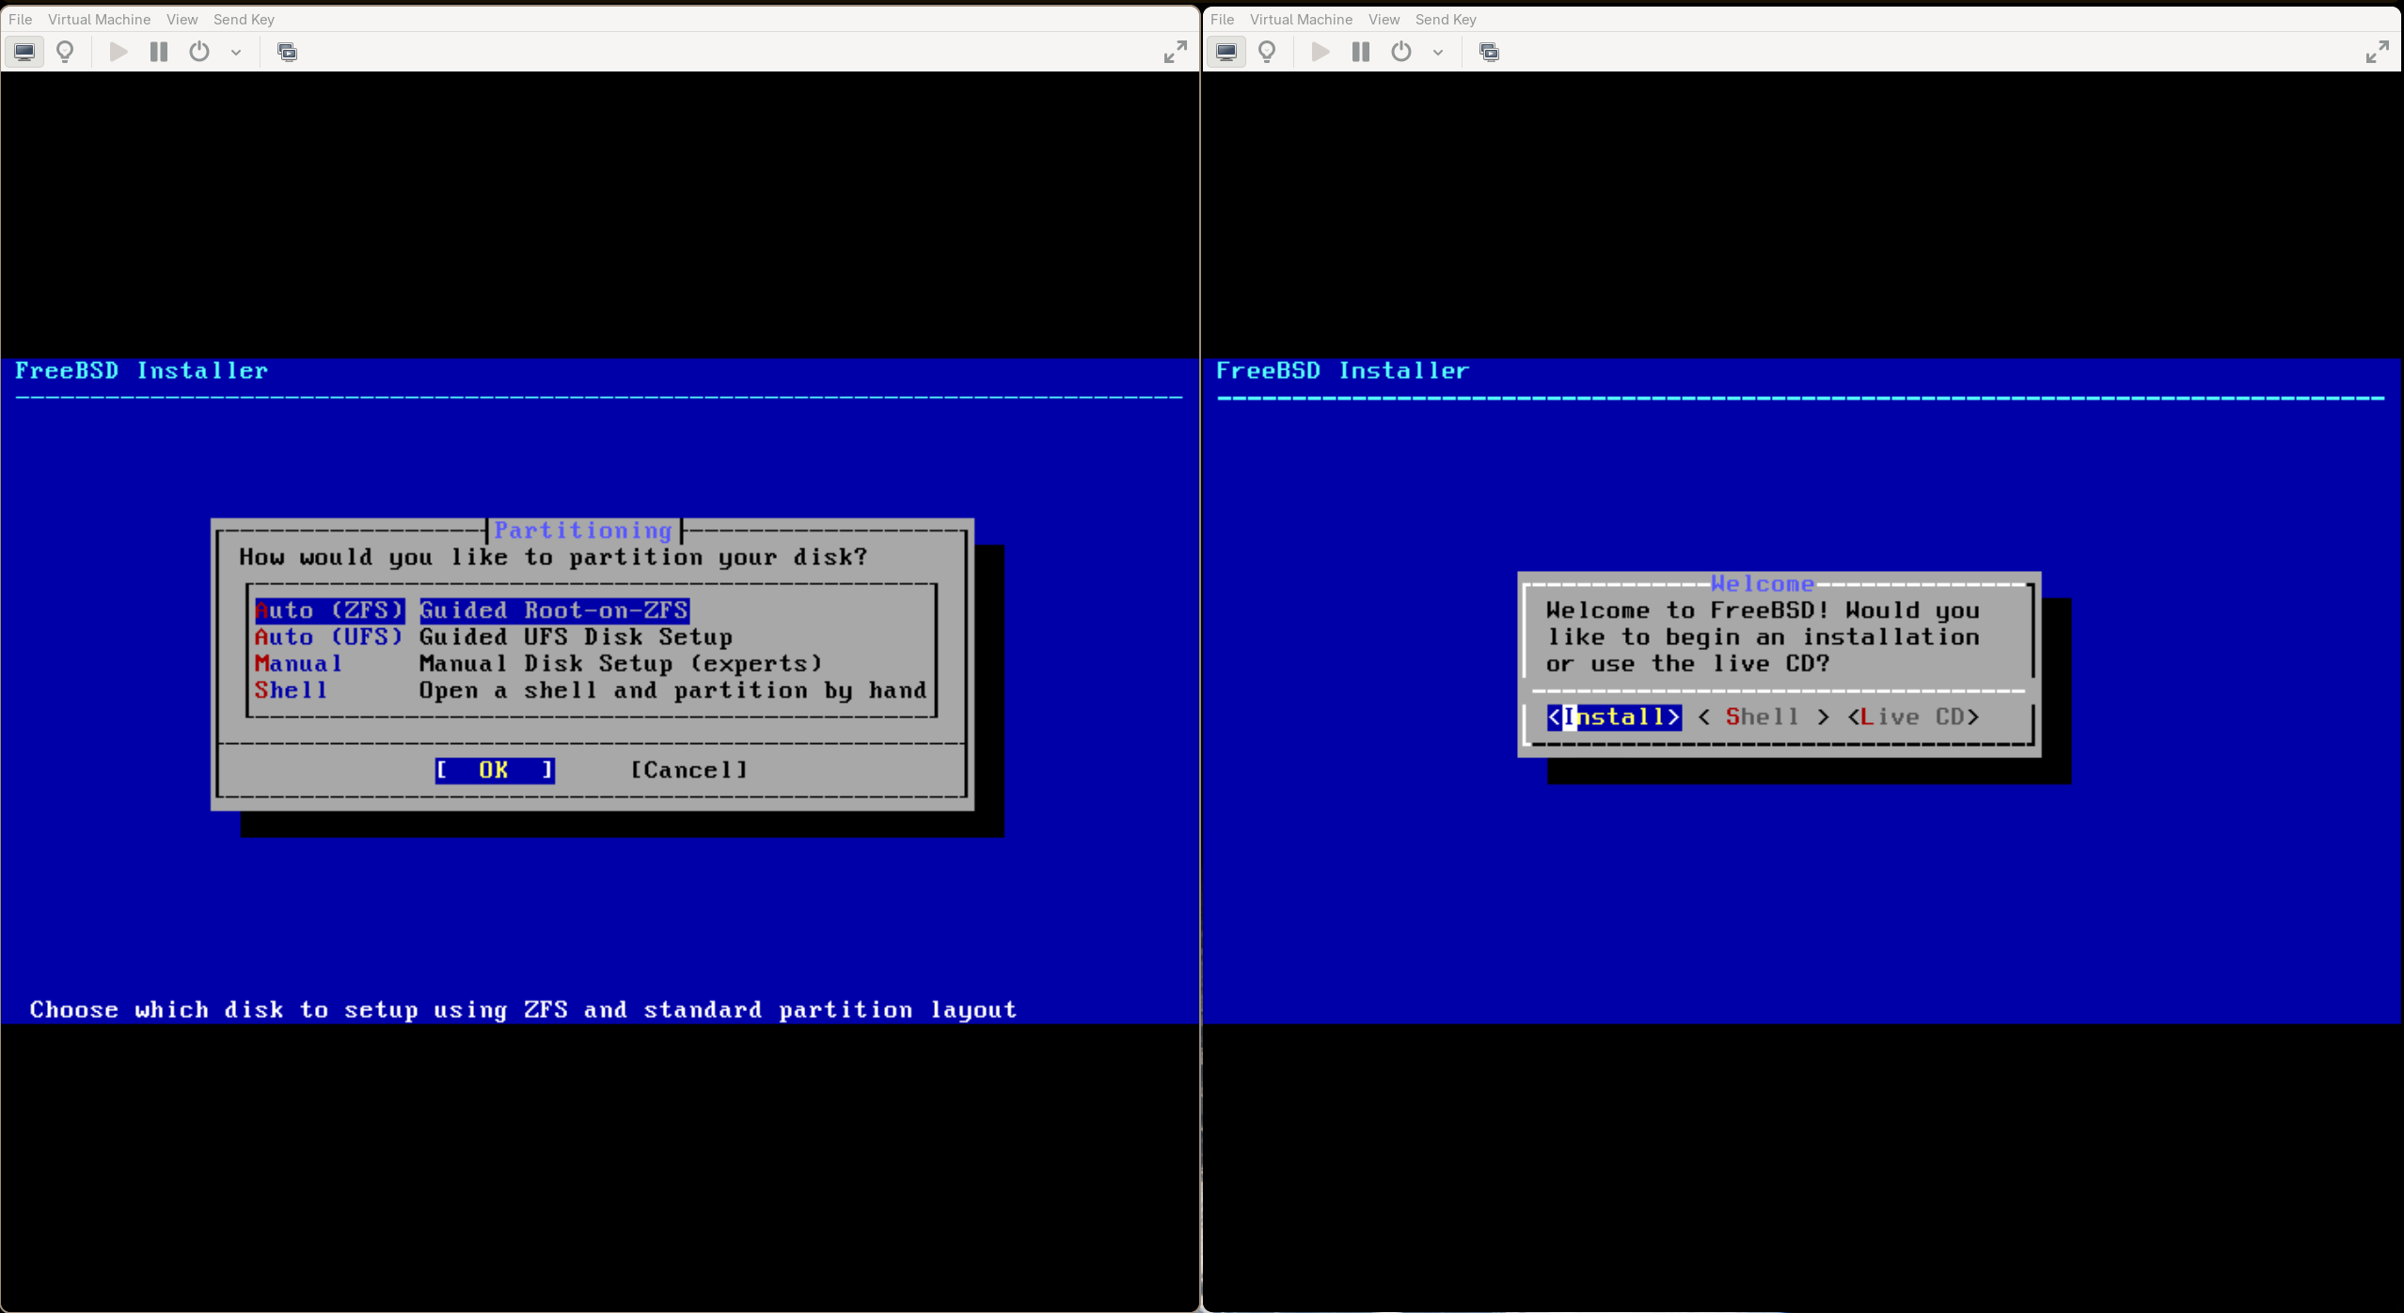2404x1313 pixels.
Task: Manage VM snapshots in left window
Action: [288, 52]
